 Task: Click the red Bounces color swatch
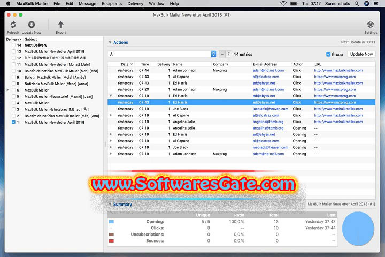(x=111, y=241)
